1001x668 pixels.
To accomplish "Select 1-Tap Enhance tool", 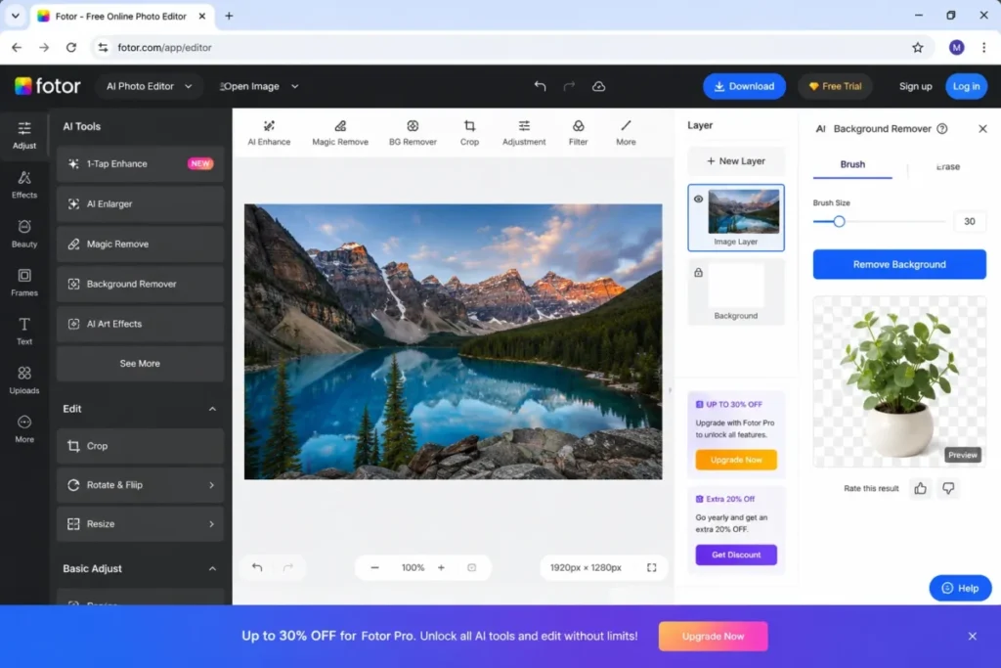I will coord(140,163).
